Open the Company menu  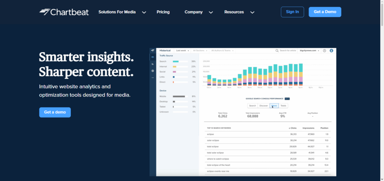click(193, 12)
